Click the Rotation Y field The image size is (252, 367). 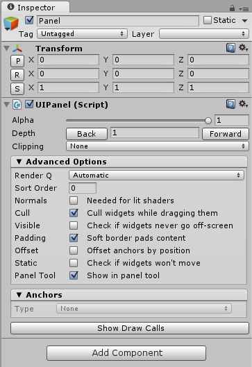[143, 74]
